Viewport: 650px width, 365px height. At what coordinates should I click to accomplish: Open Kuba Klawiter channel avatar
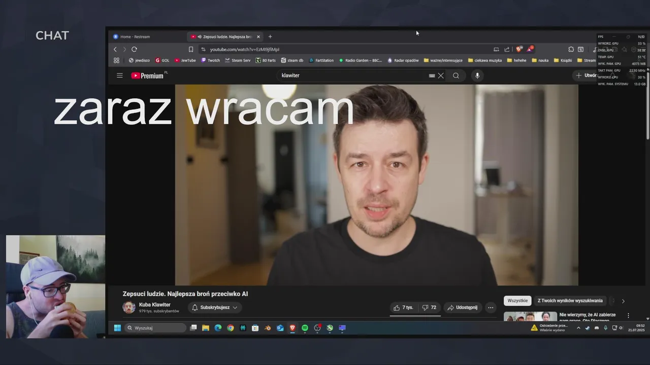click(x=129, y=307)
